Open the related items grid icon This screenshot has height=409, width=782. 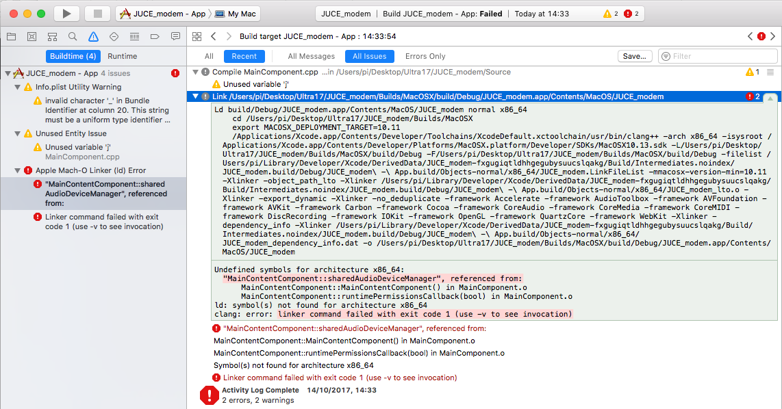(x=197, y=36)
